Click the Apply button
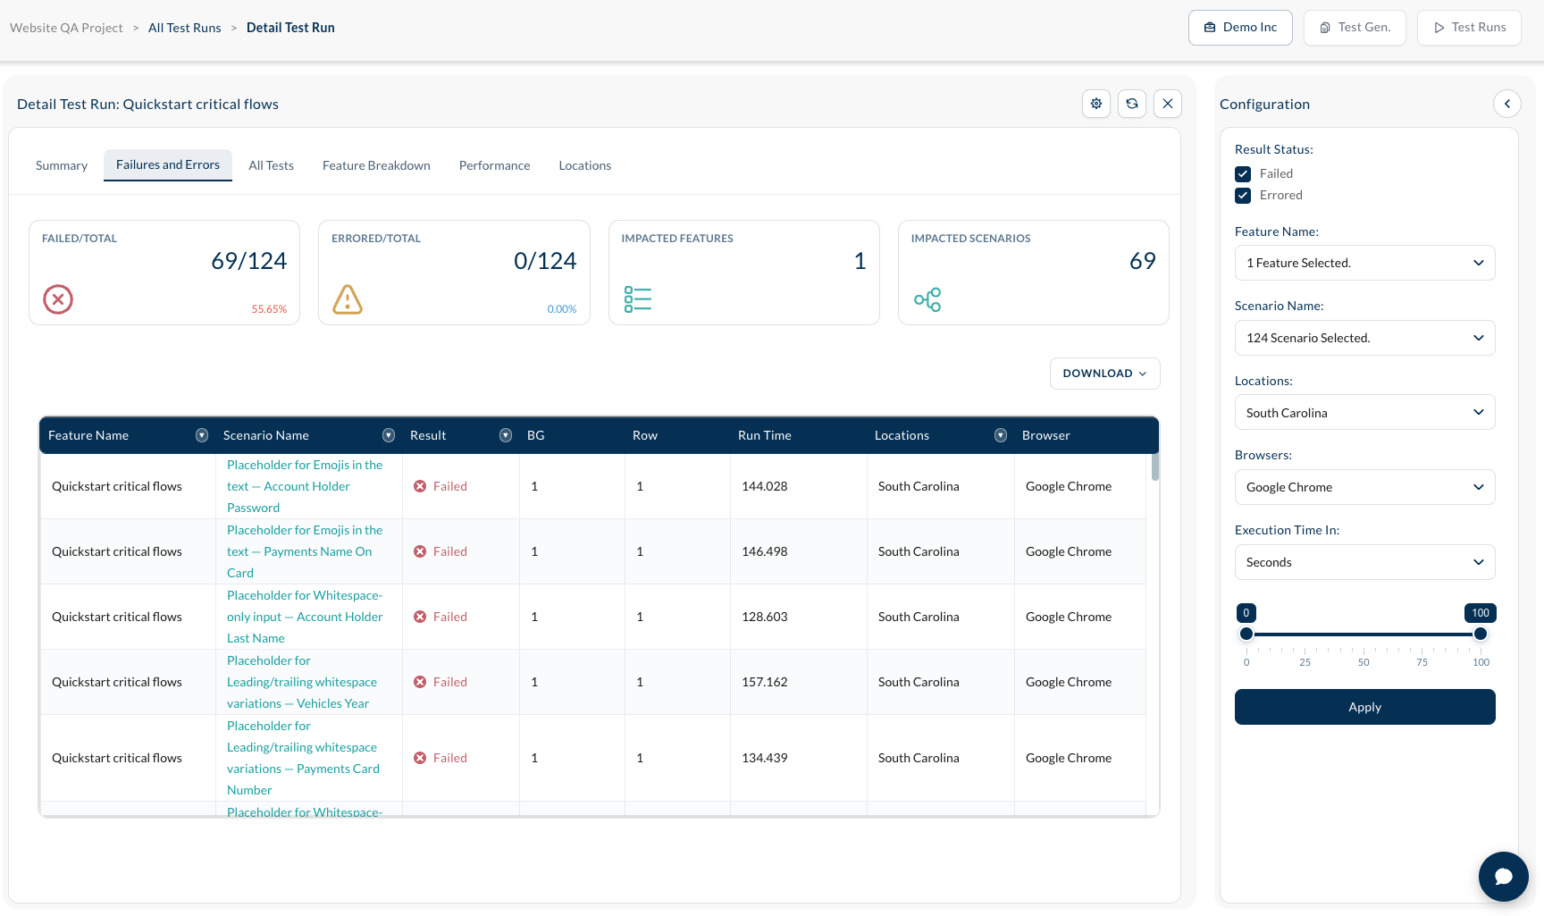Image resolution: width=1544 pixels, height=916 pixels. [1365, 707]
